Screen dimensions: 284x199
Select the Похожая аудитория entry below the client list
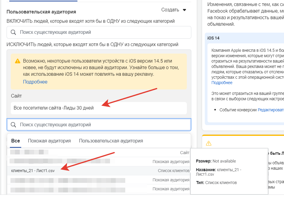[x=99, y=179]
